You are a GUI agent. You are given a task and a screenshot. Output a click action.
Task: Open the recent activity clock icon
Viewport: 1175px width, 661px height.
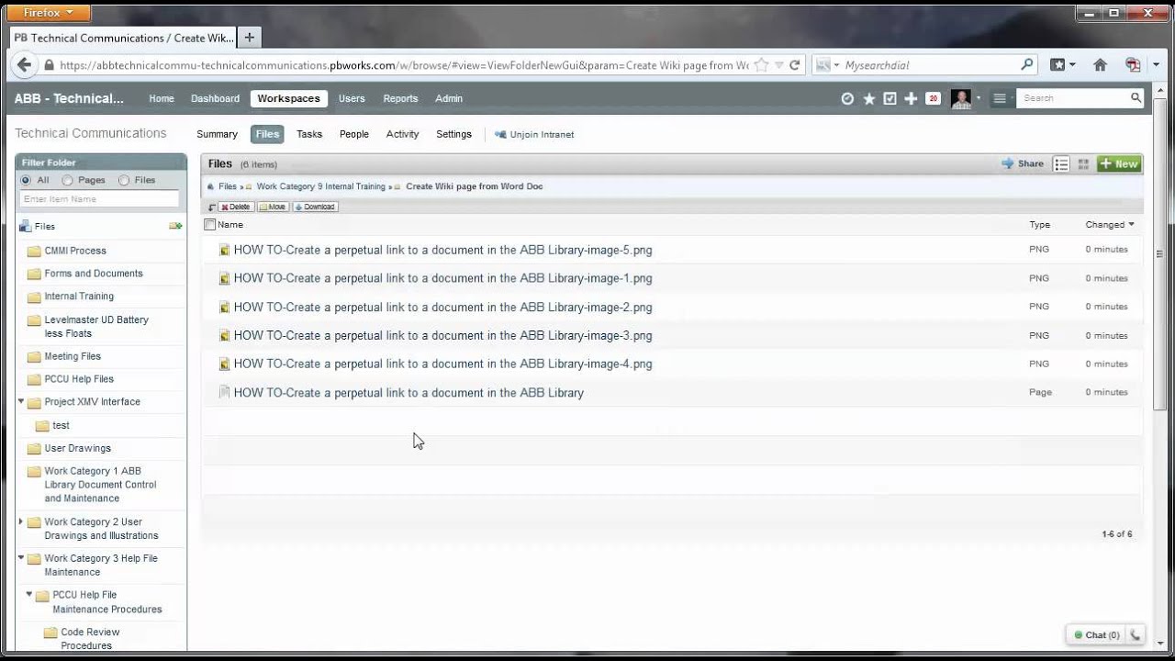point(847,98)
